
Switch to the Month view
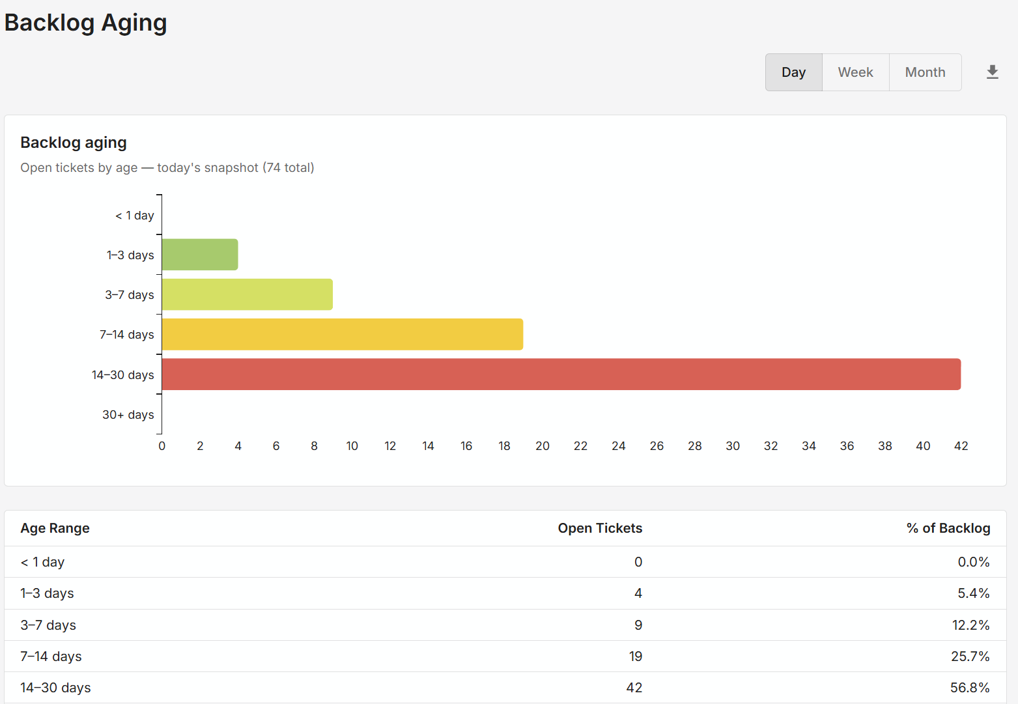point(925,72)
